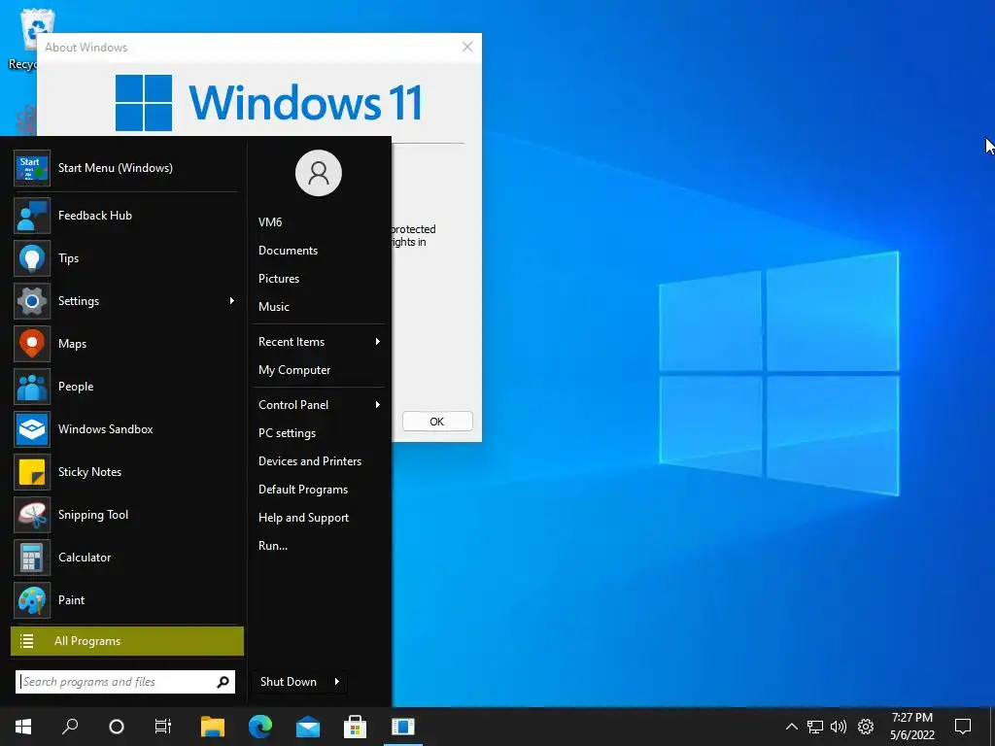The image size is (995, 746).
Task: Open the People app icon
Action: tap(32, 387)
